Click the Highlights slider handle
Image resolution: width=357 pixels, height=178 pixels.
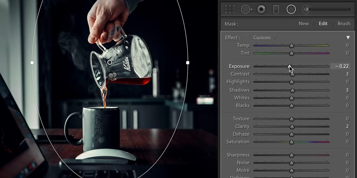[292, 82]
